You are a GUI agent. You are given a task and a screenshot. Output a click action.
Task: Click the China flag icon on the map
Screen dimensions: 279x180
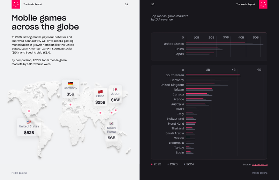pos(100,92)
